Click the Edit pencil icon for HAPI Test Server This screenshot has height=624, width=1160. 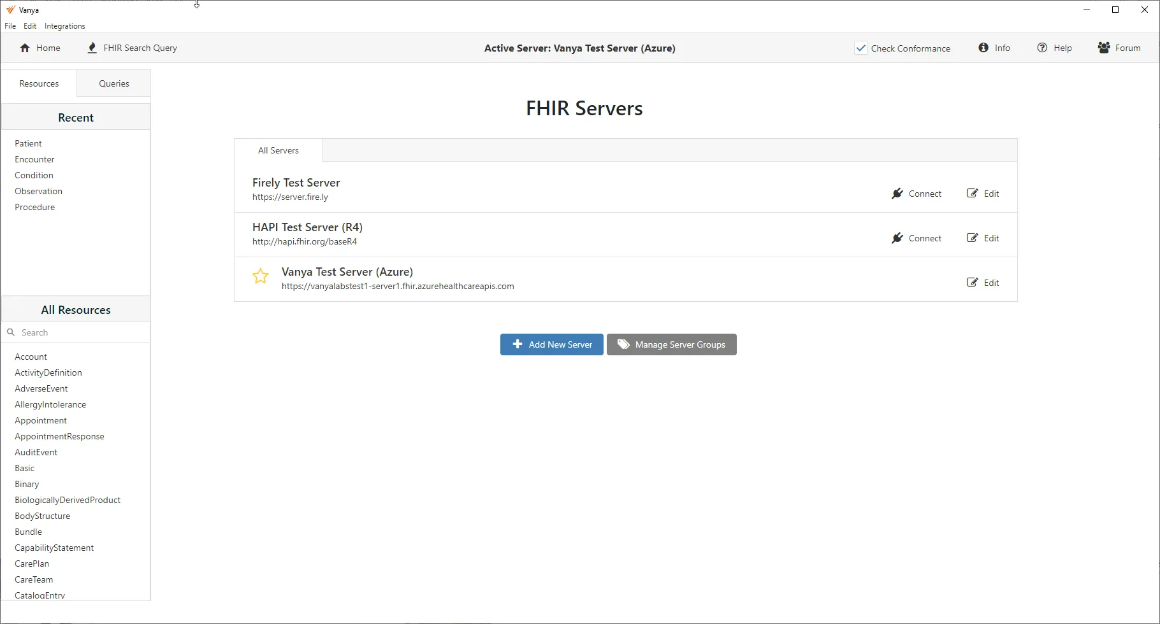pos(971,238)
